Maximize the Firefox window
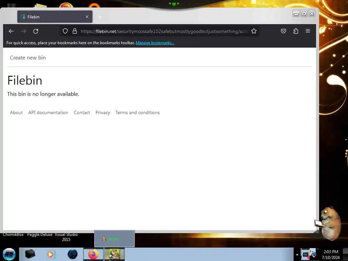 click(304, 14)
